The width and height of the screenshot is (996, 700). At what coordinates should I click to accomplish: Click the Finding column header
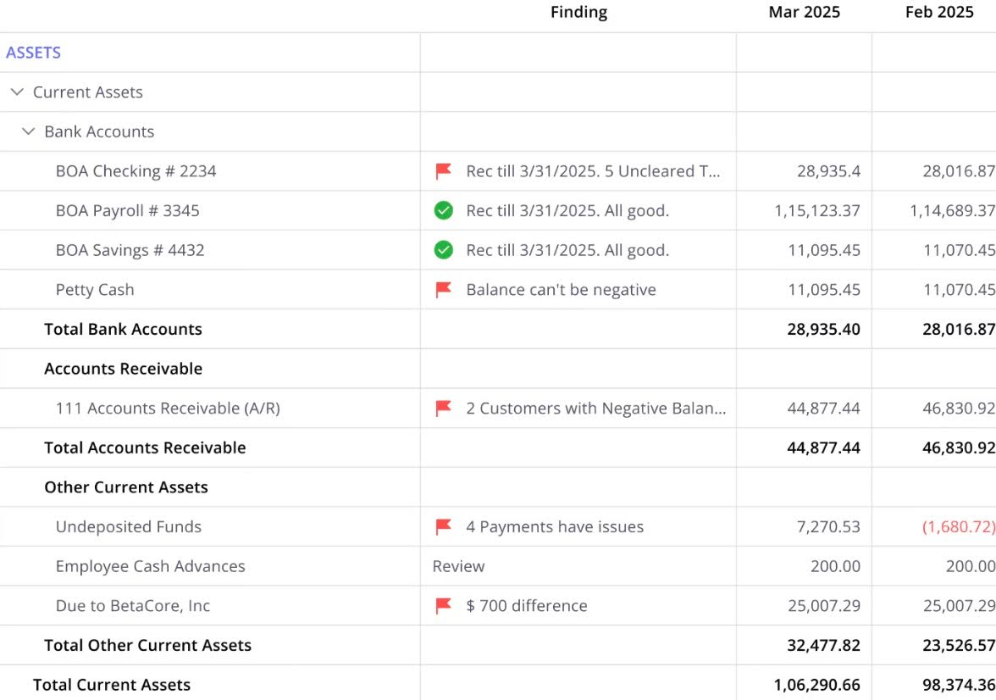(x=578, y=12)
